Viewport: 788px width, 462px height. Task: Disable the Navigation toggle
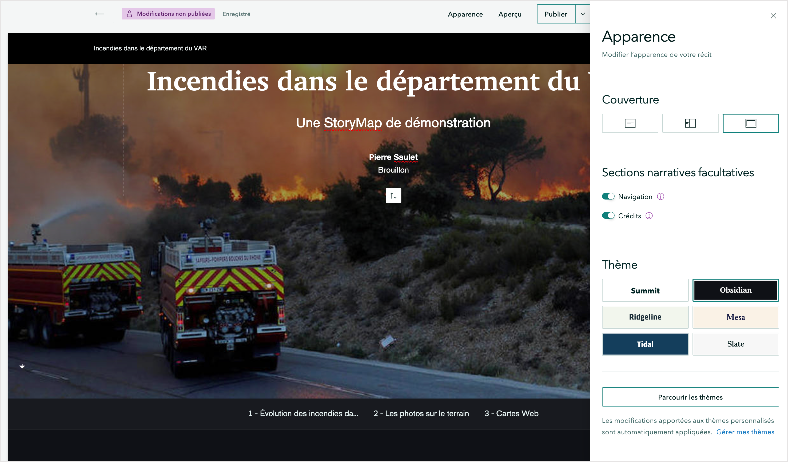coord(608,196)
